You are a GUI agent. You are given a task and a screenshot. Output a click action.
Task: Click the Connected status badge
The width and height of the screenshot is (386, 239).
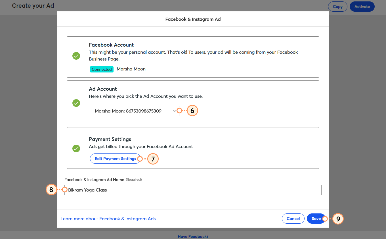(102, 69)
